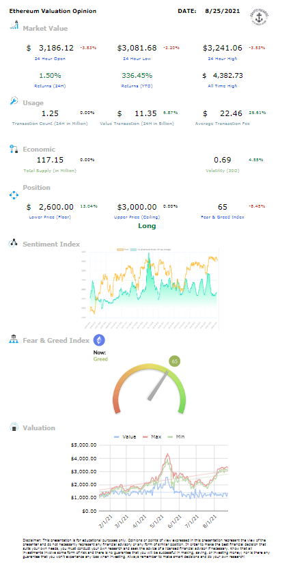Click the green 65 gauge badge

pos(175,361)
